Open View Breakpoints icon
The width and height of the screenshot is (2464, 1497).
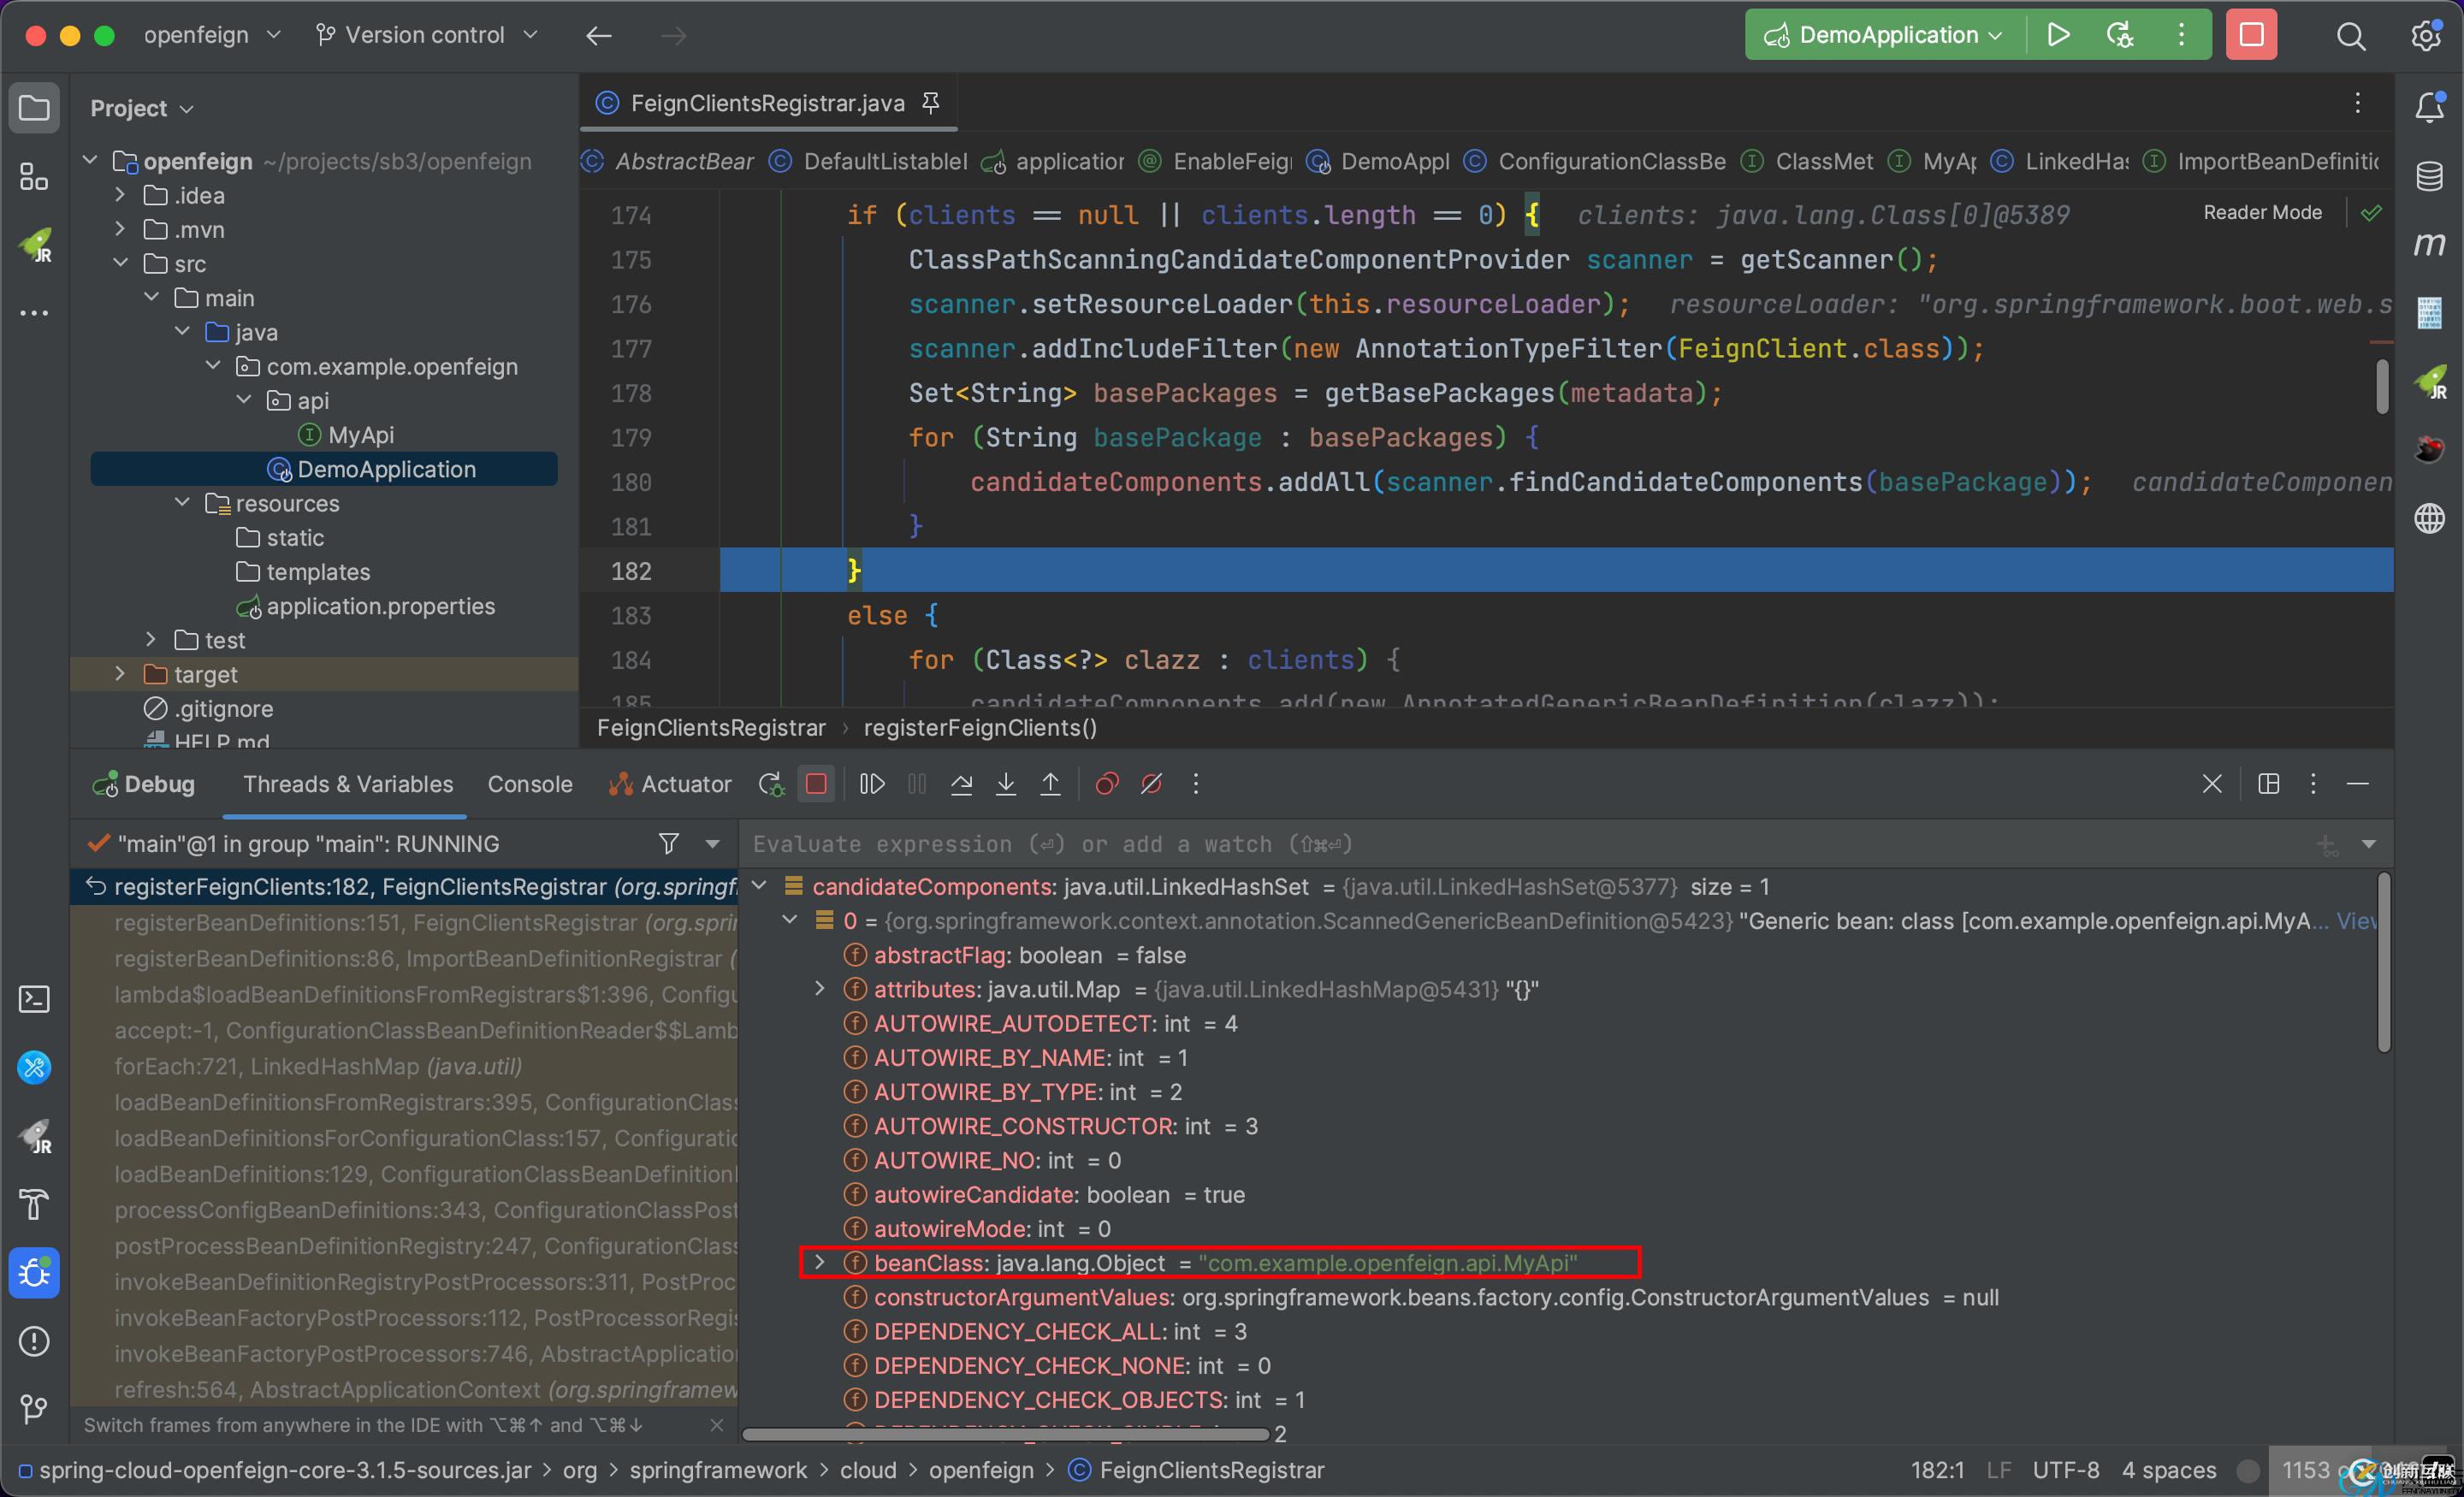click(x=1106, y=785)
